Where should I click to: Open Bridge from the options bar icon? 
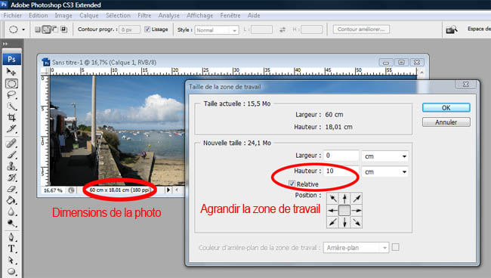coord(451,29)
